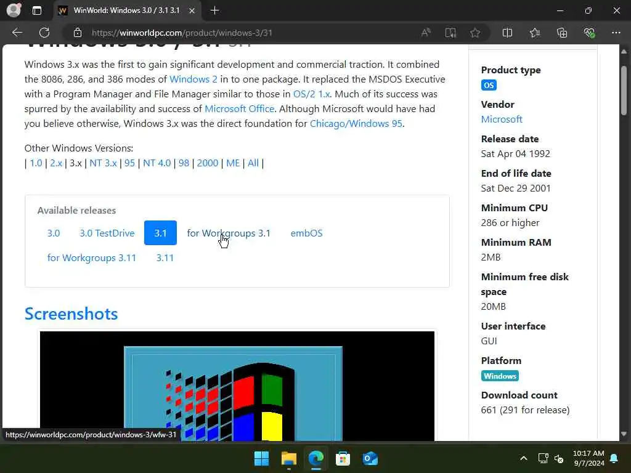Viewport: 631px width, 473px height.
Task: Select the text 286 or higher
Action: (x=510, y=223)
